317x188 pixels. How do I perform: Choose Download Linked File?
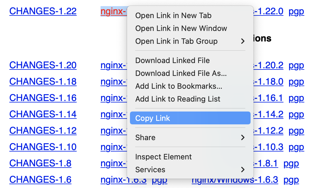172,60
